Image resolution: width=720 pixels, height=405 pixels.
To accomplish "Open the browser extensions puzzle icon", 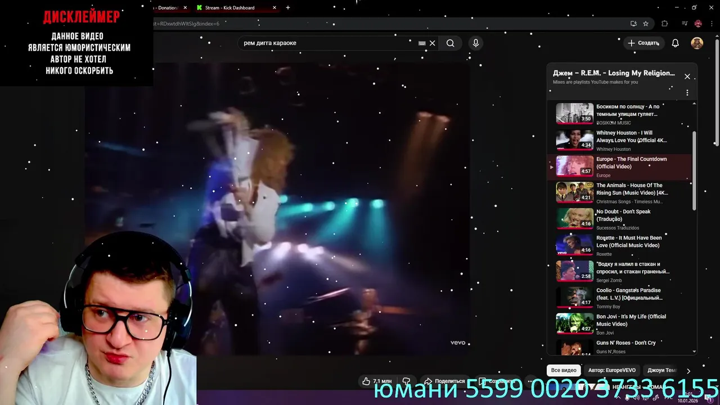I will click(665, 24).
